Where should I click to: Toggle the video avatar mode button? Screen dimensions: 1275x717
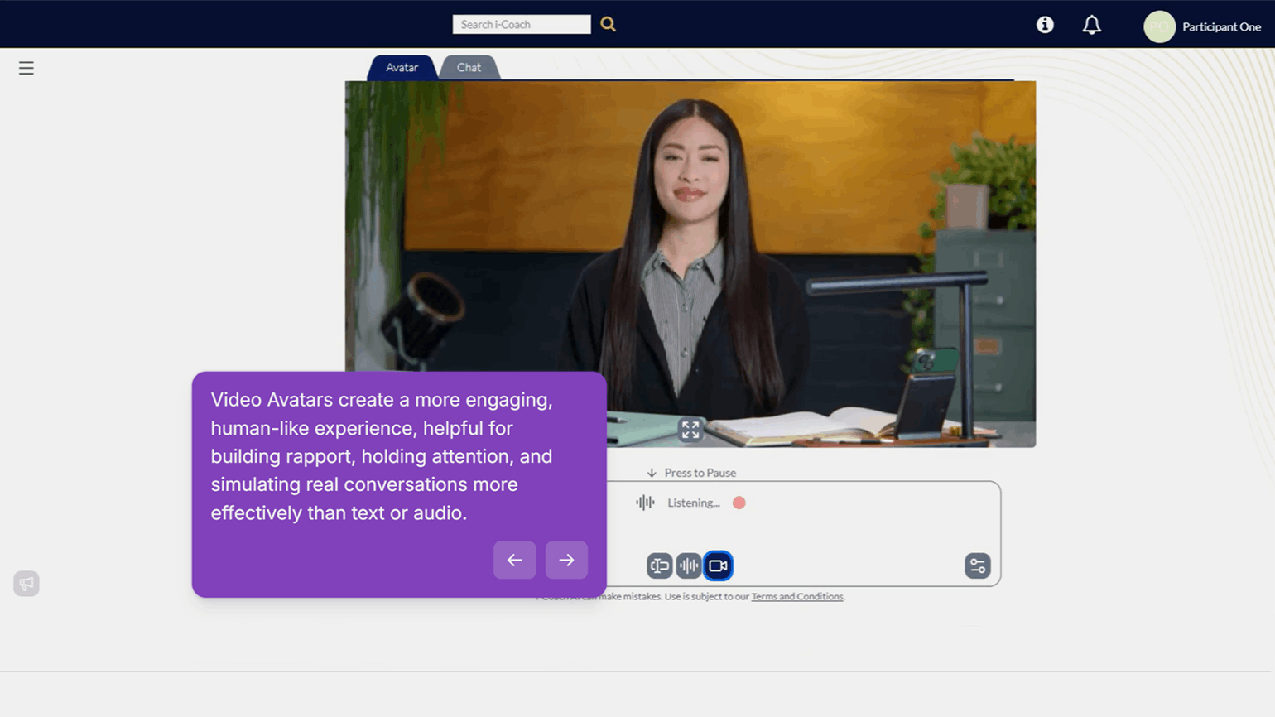[718, 565]
